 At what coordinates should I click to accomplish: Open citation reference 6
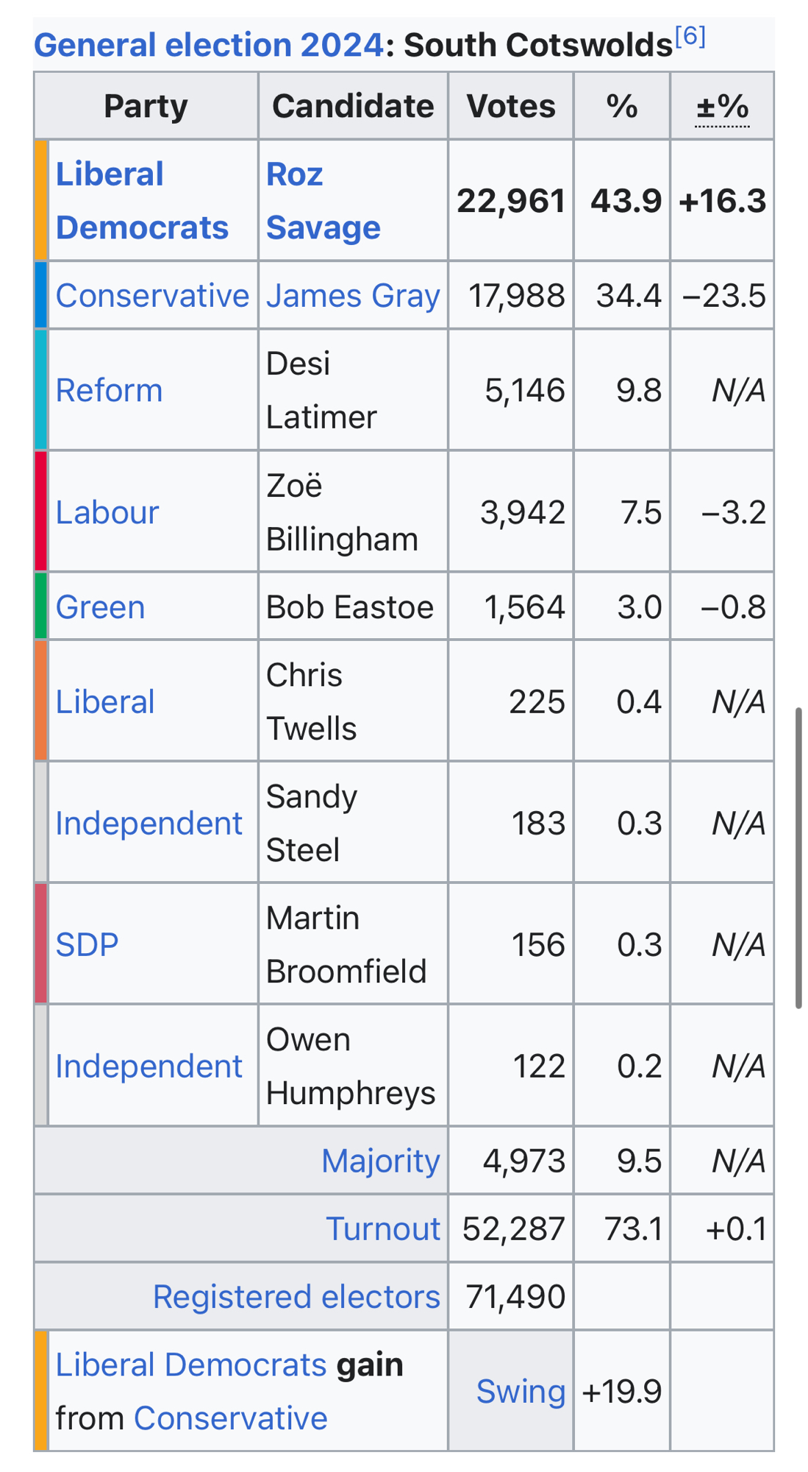[690, 36]
